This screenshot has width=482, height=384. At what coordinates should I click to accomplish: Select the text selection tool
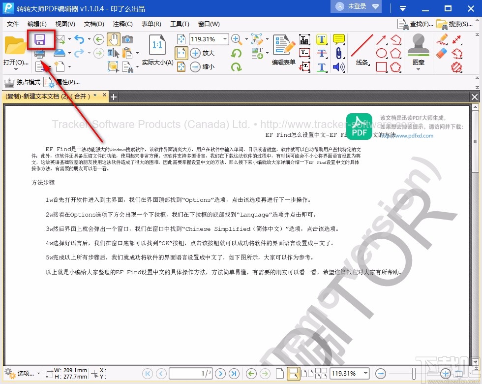pos(114,53)
